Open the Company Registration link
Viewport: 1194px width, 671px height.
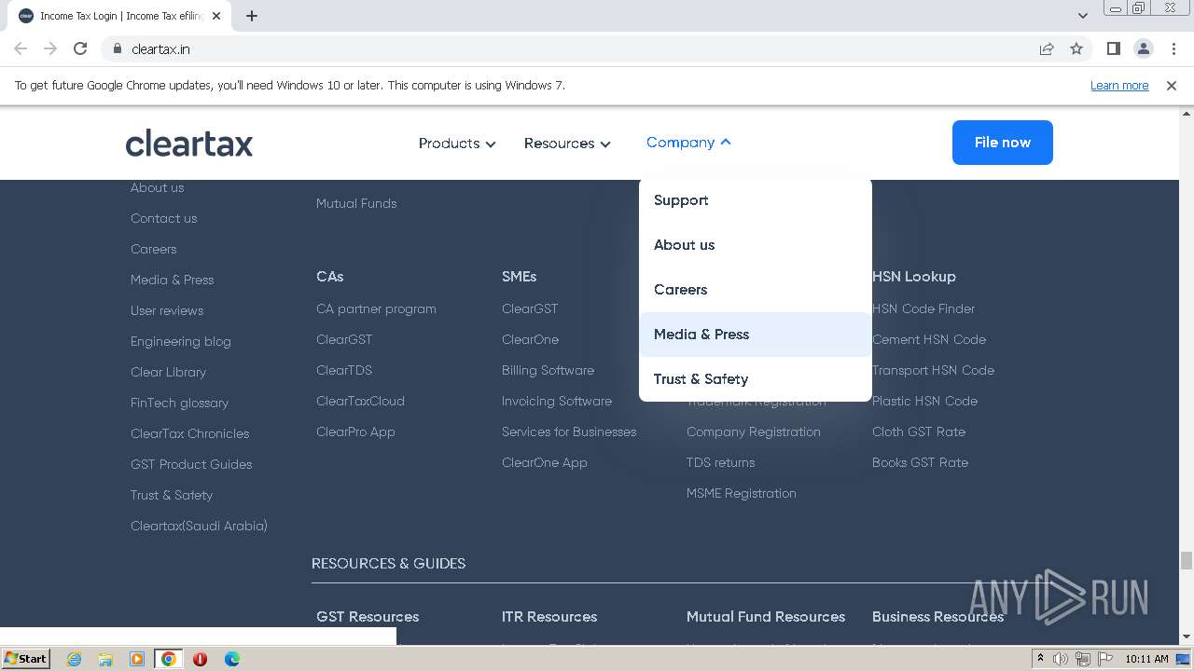pyautogui.click(x=754, y=431)
